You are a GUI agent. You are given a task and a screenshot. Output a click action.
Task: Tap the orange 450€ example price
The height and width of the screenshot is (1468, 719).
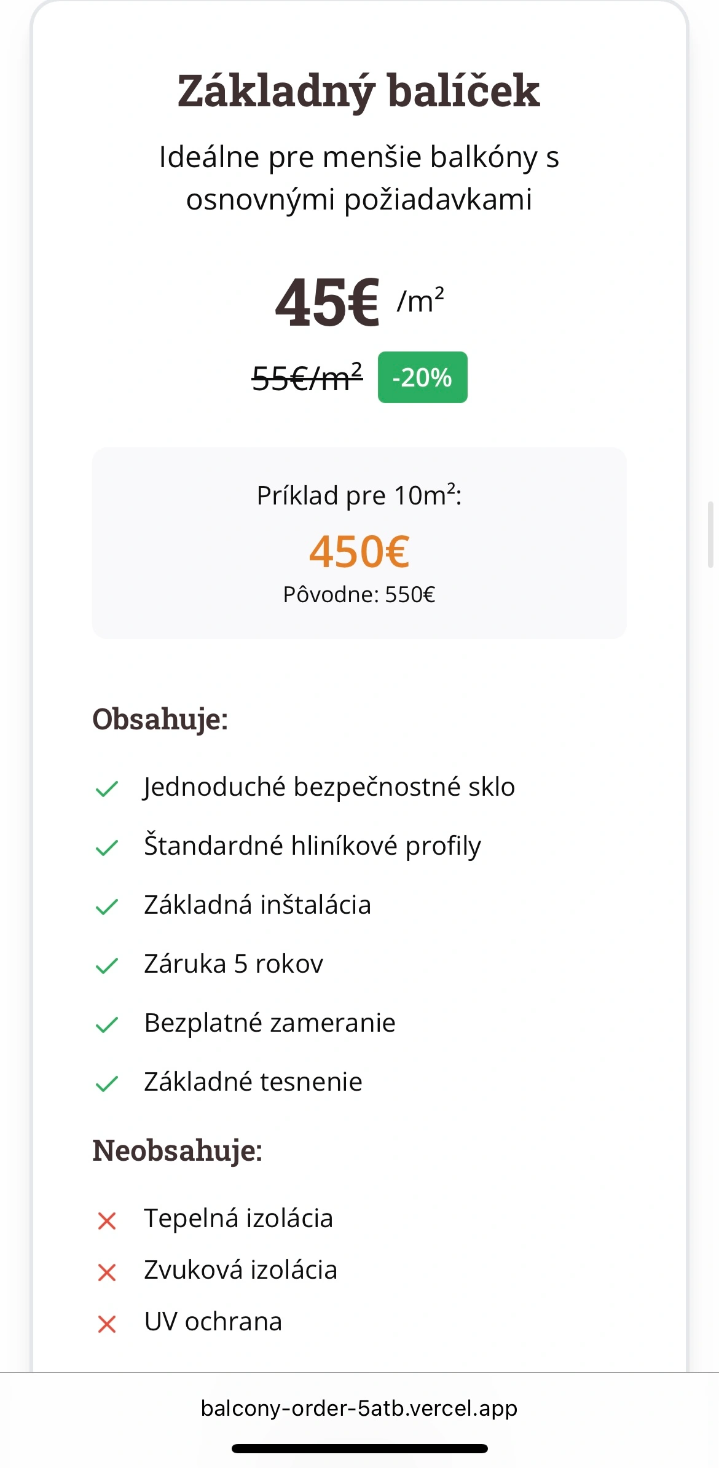point(359,551)
